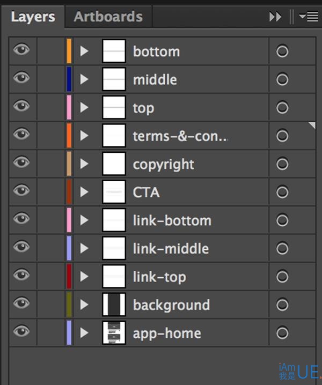This screenshot has height=385, width=322.
Task: Switch to the Artboards tab
Action: (x=108, y=17)
